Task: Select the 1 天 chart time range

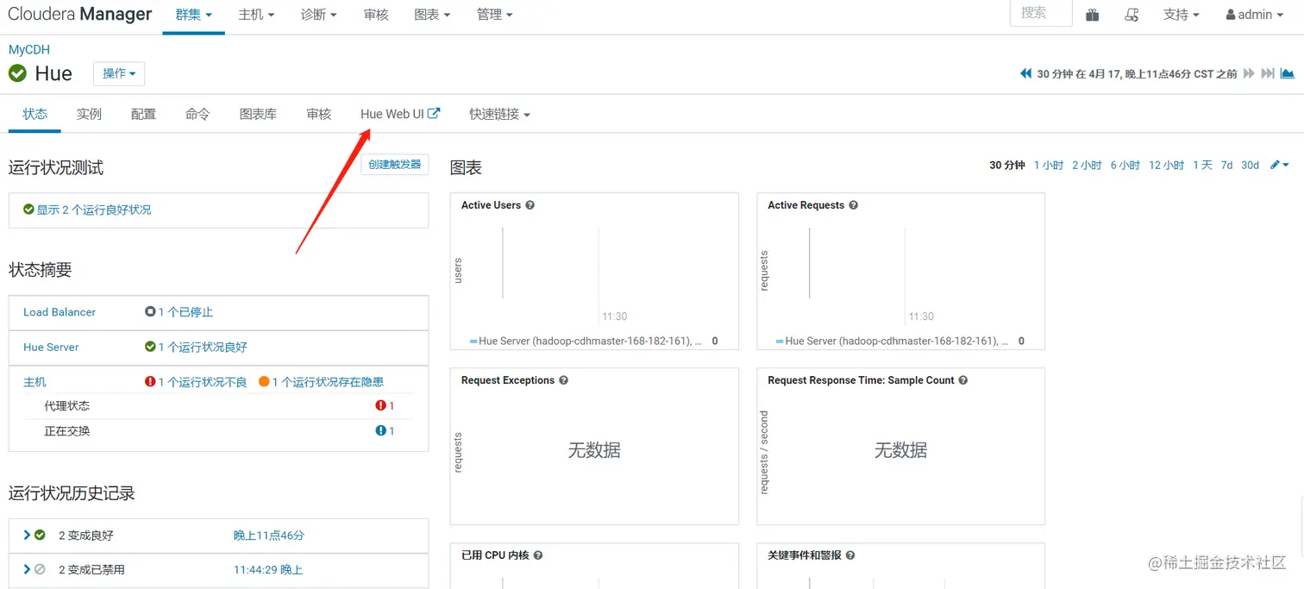Action: (x=1202, y=165)
